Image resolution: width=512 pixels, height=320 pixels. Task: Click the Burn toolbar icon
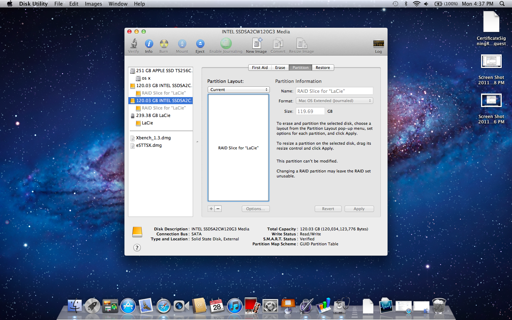tap(164, 46)
